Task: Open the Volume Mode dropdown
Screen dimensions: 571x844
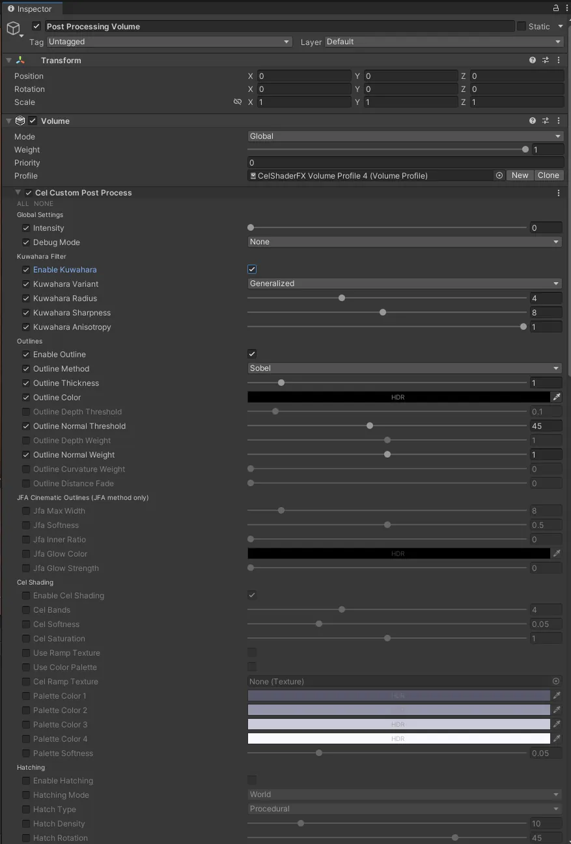Action: [406, 136]
